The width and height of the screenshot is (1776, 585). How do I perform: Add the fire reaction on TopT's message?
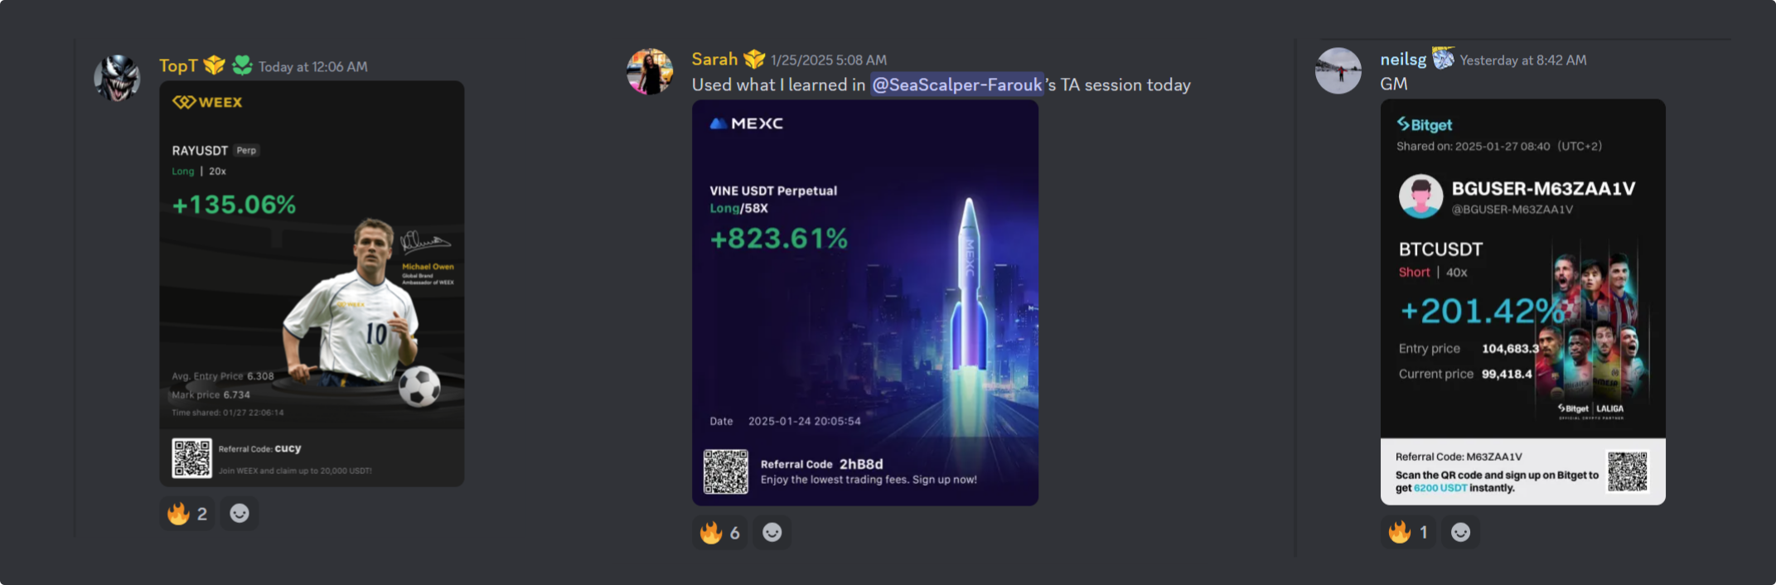pos(187,514)
